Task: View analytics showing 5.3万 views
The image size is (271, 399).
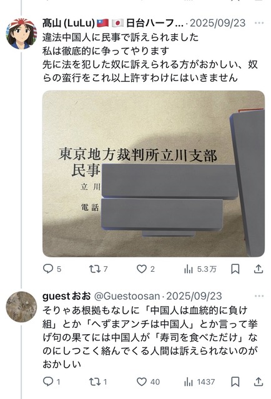Action: 200,269
